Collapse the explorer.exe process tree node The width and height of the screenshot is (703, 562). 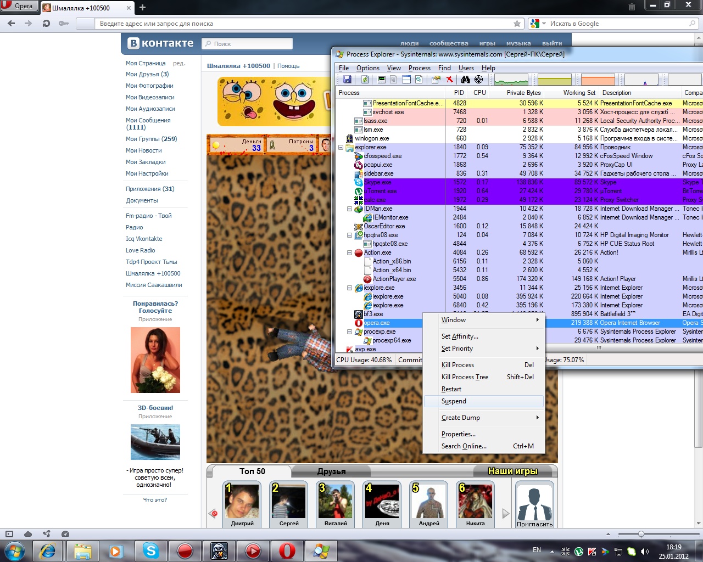pyautogui.click(x=341, y=147)
